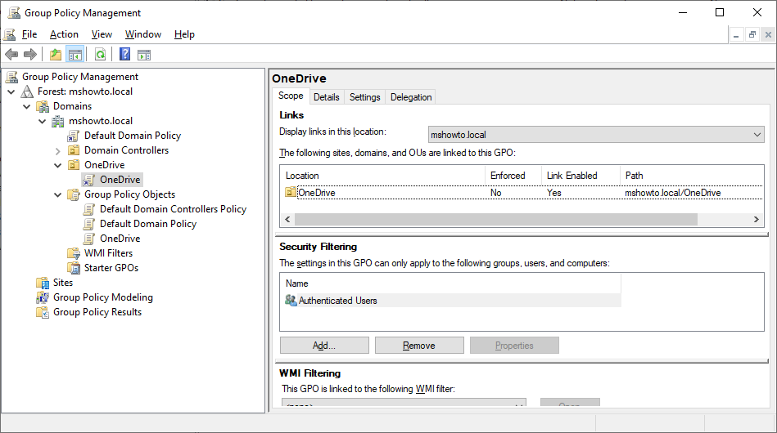Toggle Show/Hide Action Pane toolbar icon

[144, 55]
